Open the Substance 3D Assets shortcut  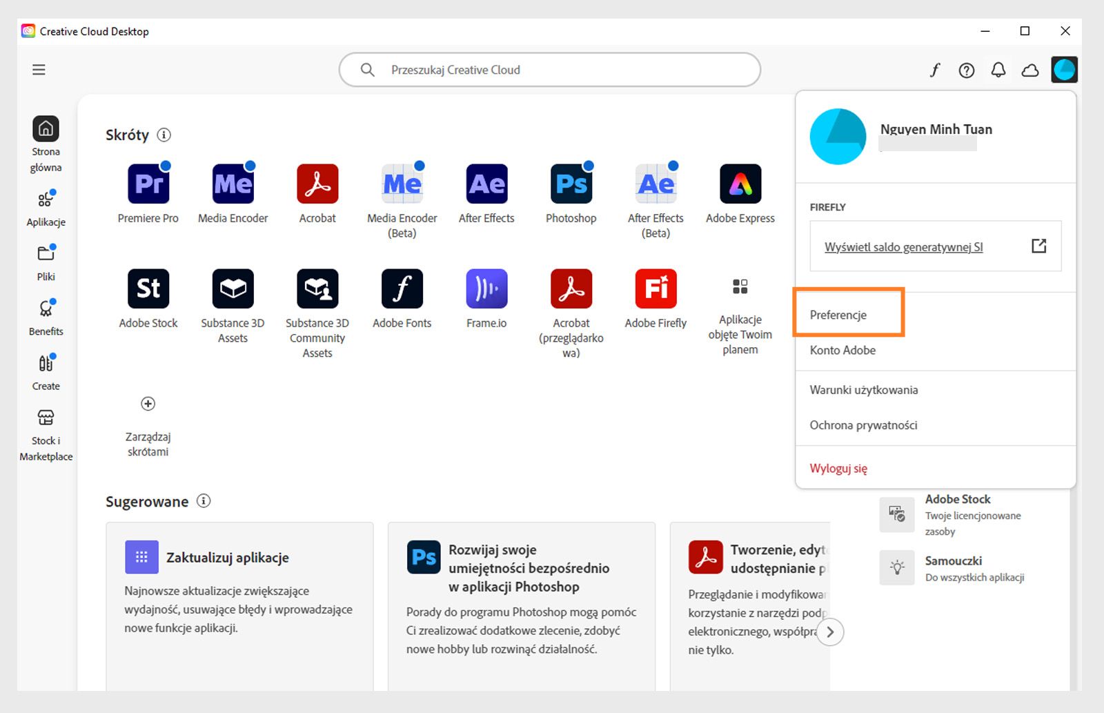(233, 289)
